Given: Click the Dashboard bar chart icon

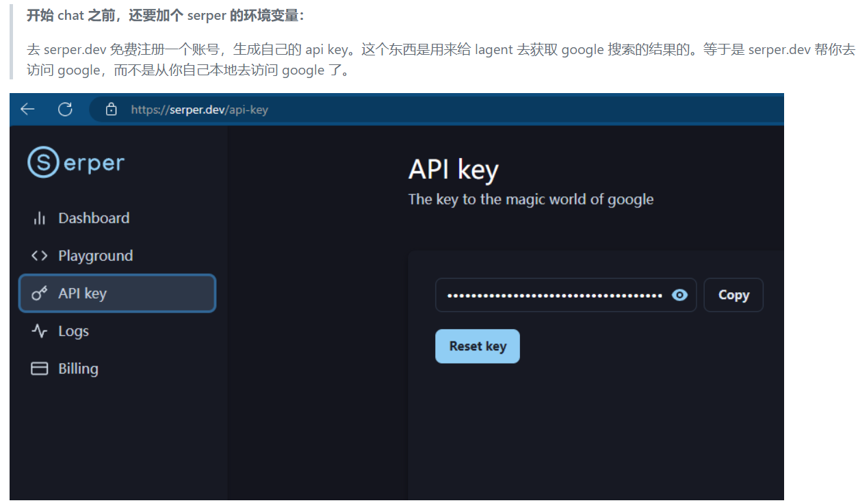Looking at the screenshot, I should click(x=39, y=218).
